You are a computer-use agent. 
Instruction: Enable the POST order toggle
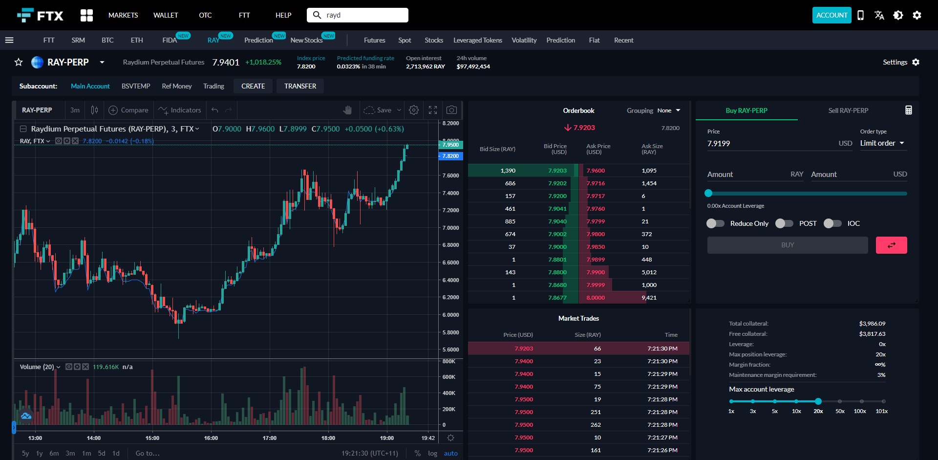[x=784, y=223]
